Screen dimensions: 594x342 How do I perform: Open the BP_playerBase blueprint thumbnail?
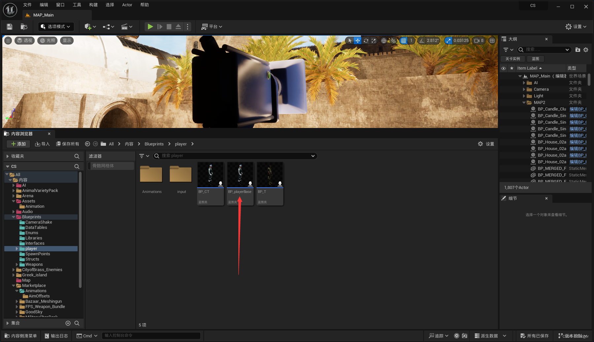point(240,183)
